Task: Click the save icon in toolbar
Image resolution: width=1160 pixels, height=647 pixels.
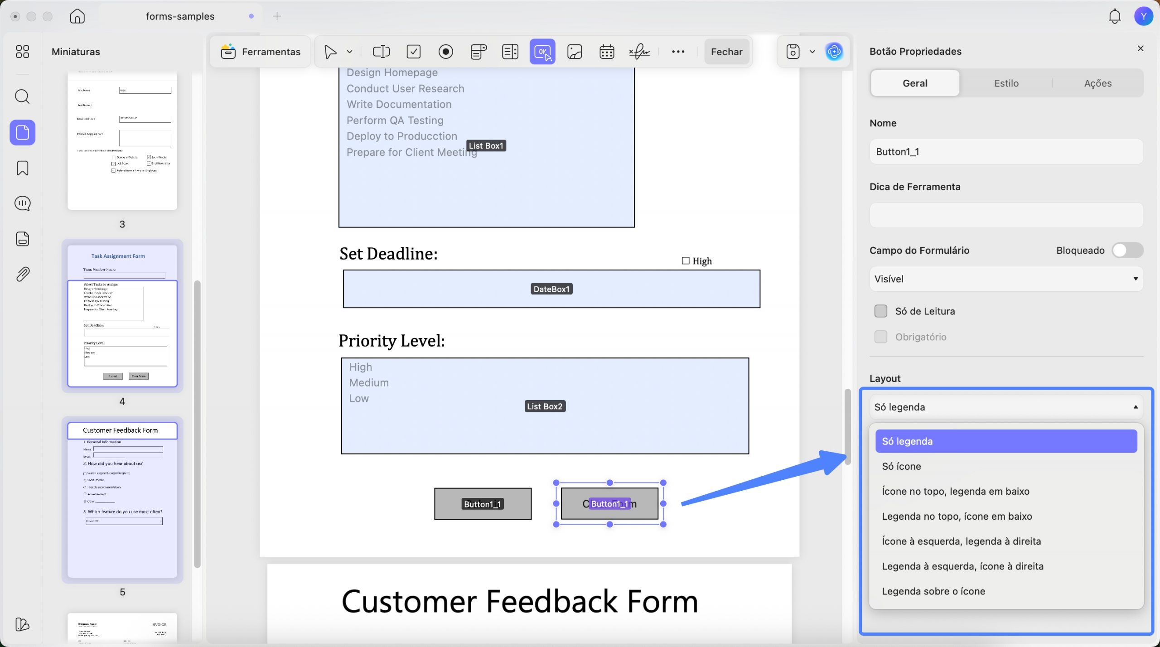Action: [793, 52]
